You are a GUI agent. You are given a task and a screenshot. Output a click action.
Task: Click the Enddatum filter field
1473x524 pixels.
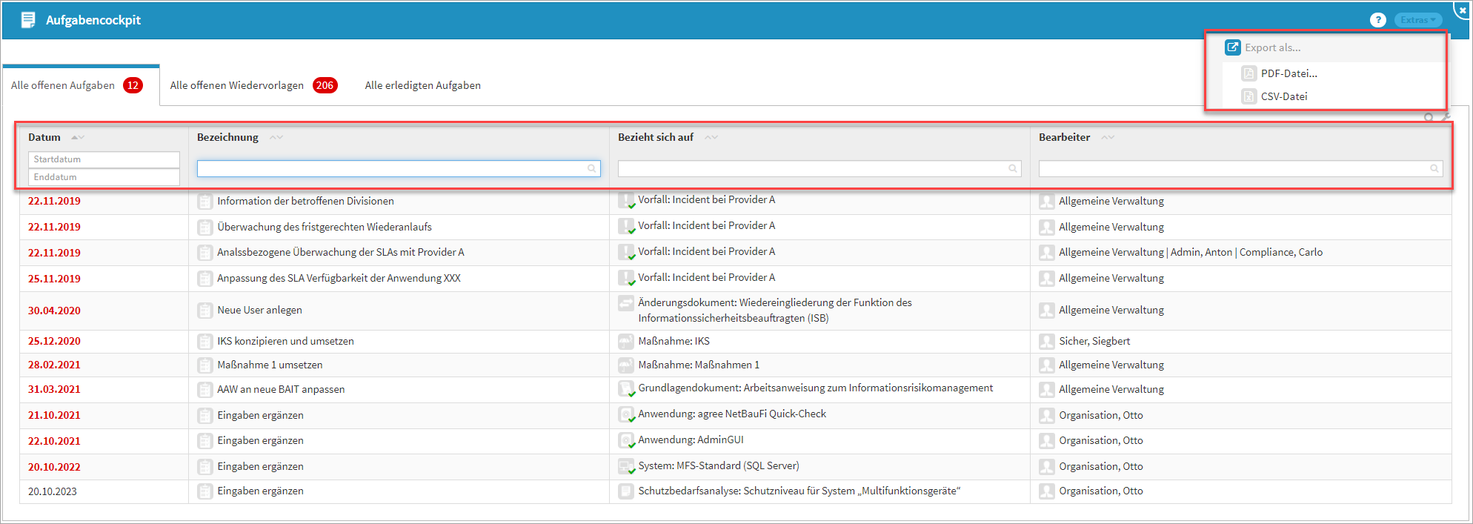coord(104,177)
